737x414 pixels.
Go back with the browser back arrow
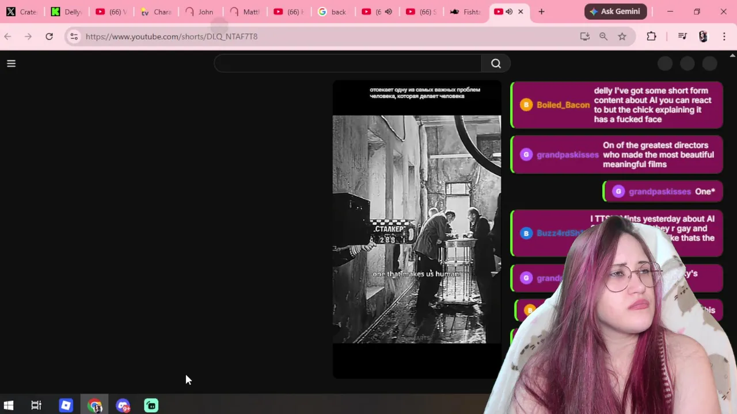point(7,36)
